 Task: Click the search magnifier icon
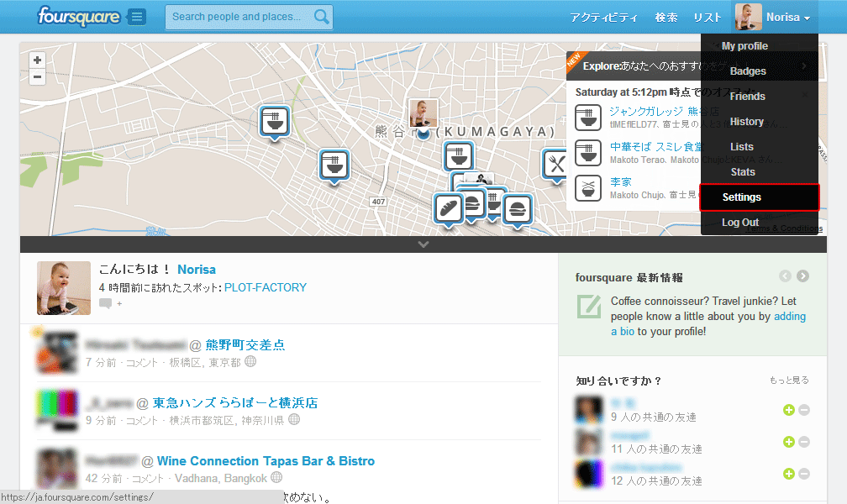[x=321, y=17]
